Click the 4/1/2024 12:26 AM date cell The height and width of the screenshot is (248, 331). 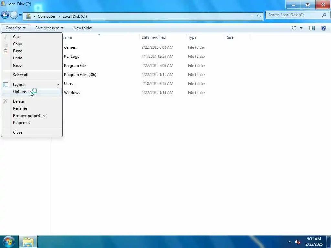tap(157, 57)
